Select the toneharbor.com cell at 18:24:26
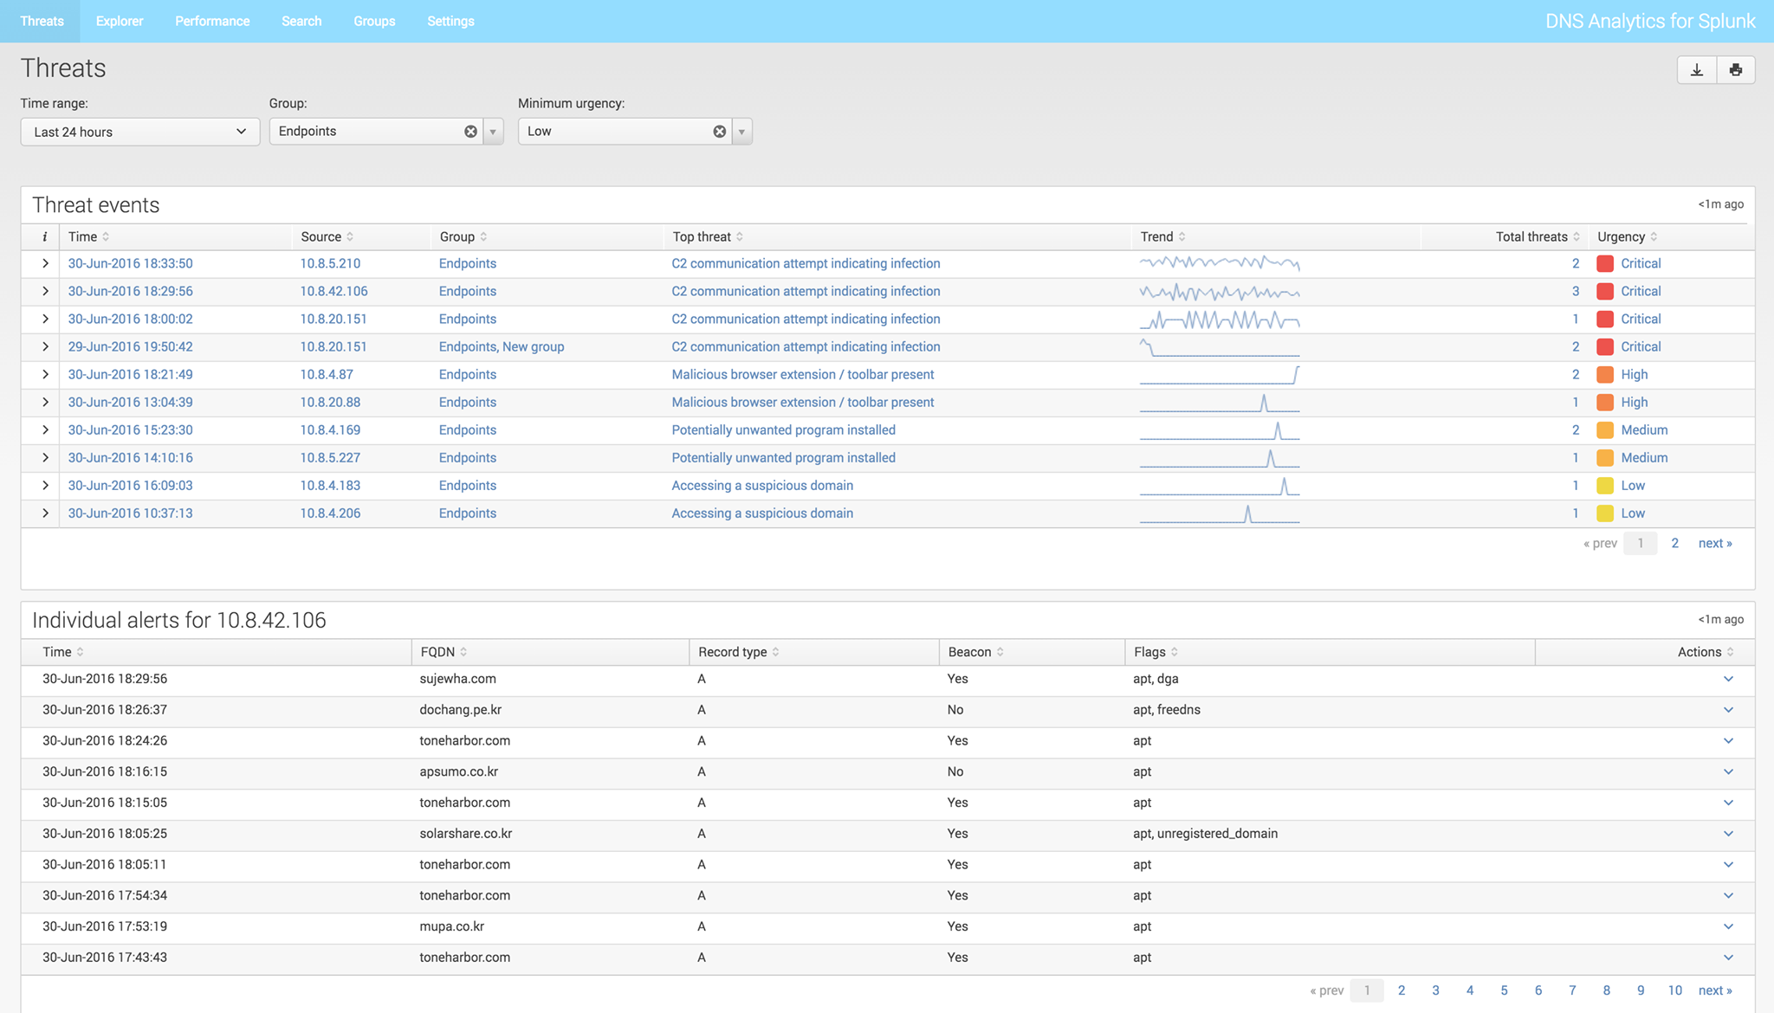Screen dimensions: 1774x1013 464,741
